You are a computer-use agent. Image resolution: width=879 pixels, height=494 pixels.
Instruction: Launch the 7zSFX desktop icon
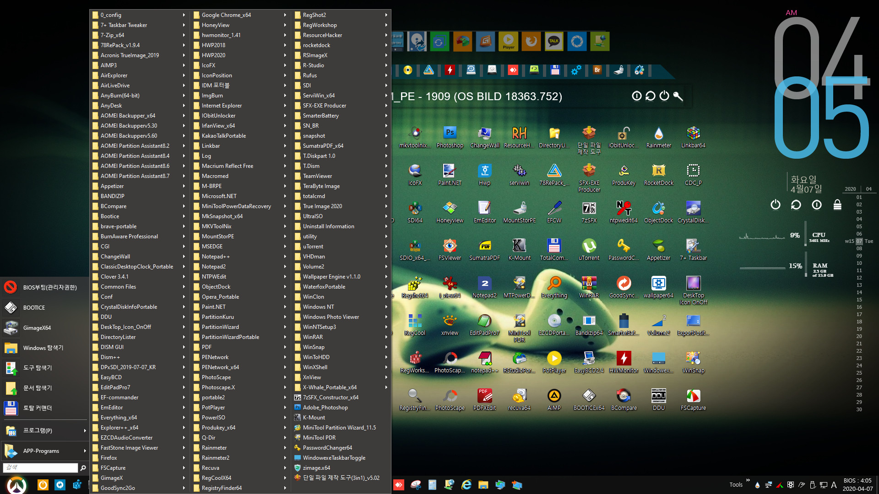pos(589,212)
